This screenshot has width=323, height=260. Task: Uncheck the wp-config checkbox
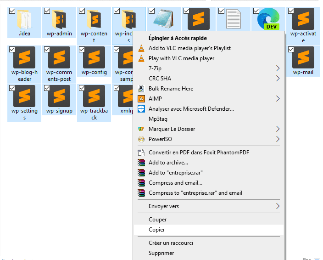82,50
